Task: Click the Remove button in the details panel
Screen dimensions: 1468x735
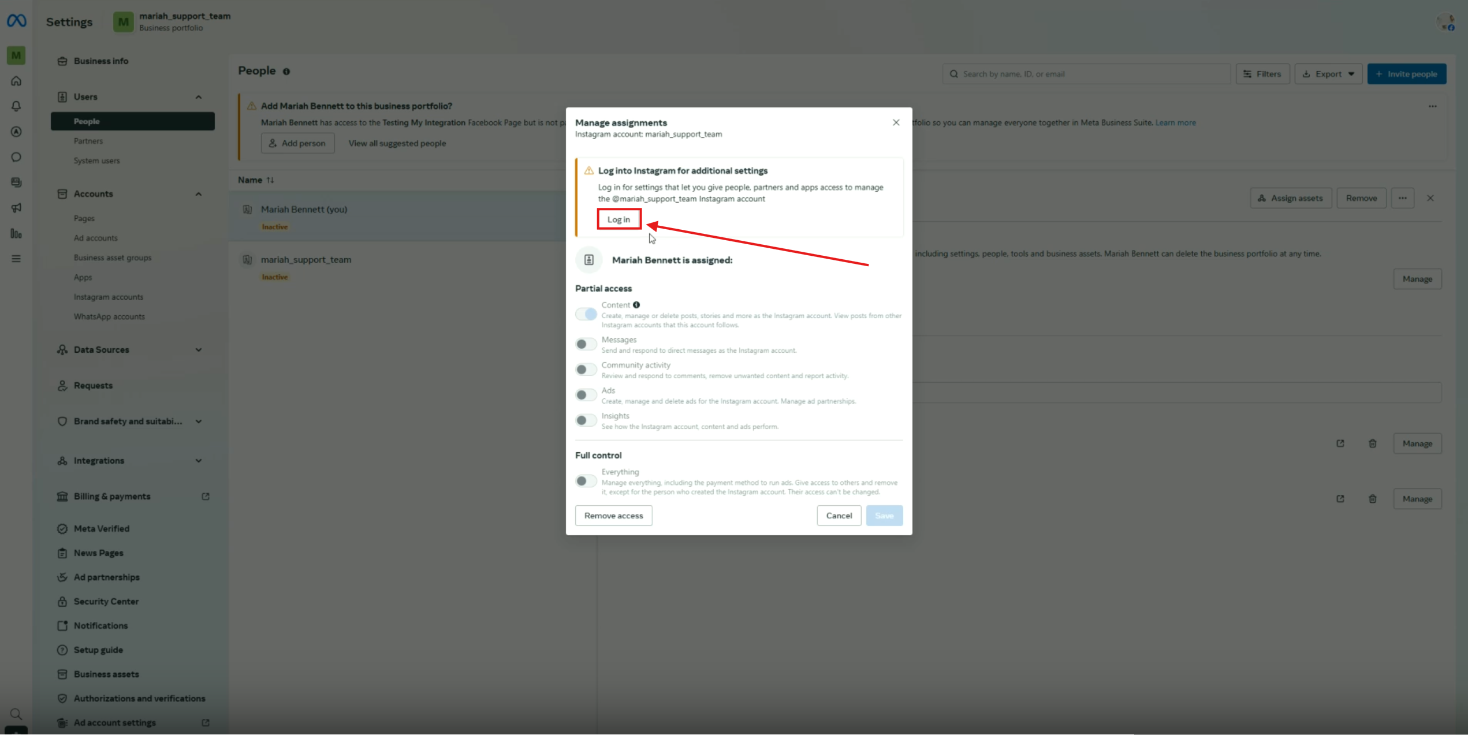Action: pos(1361,198)
